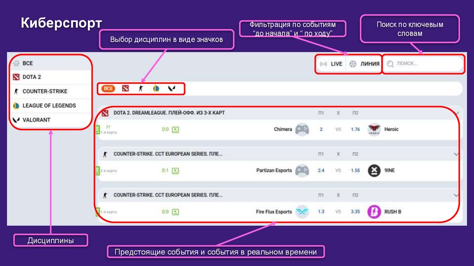Toggle the ЛИНИЯ pre-match filter
This screenshot has width=474, height=266.
click(x=364, y=64)
